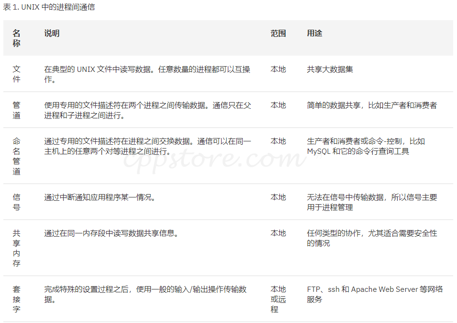Image resolution: width=457 pixels, height=323 pixels.
Task: Click the "通过中断通知应用程序某一情况。" description
Action: pos(100,197)
